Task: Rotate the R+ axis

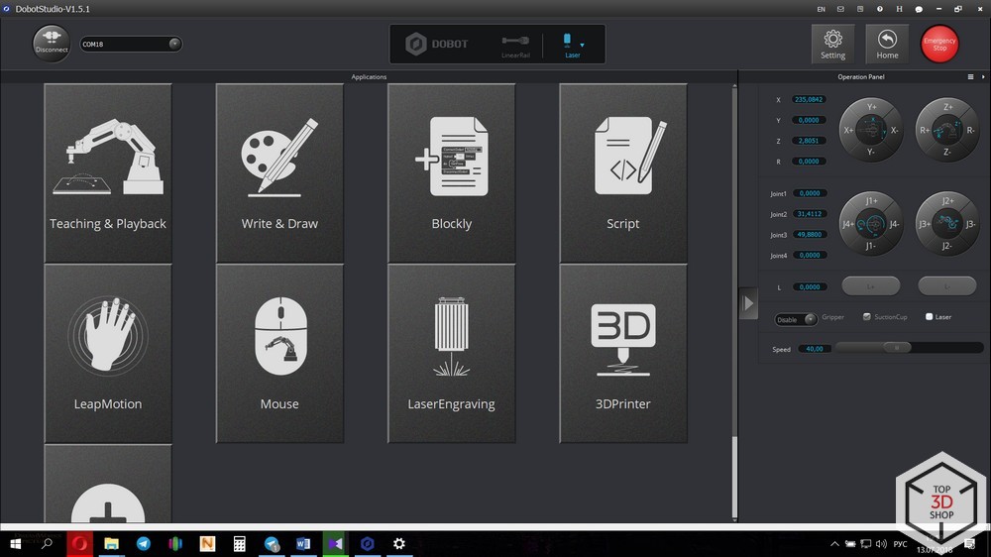Action: (x=925, y=130)
